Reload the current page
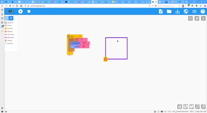Image resolution: width=207 pixels, height=113 pixels. pyautogui.click(x=17, y=6)
